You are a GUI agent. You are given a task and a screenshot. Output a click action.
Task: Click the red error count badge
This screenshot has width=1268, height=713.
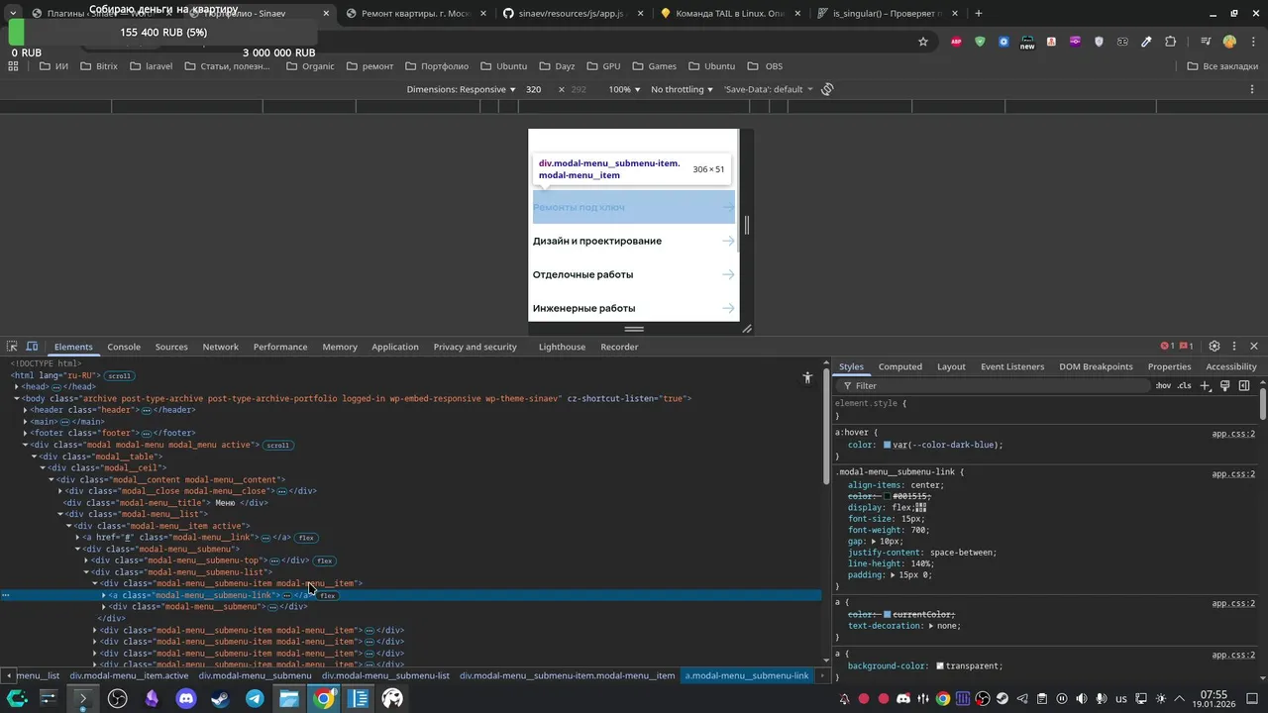coord(1168,347)
